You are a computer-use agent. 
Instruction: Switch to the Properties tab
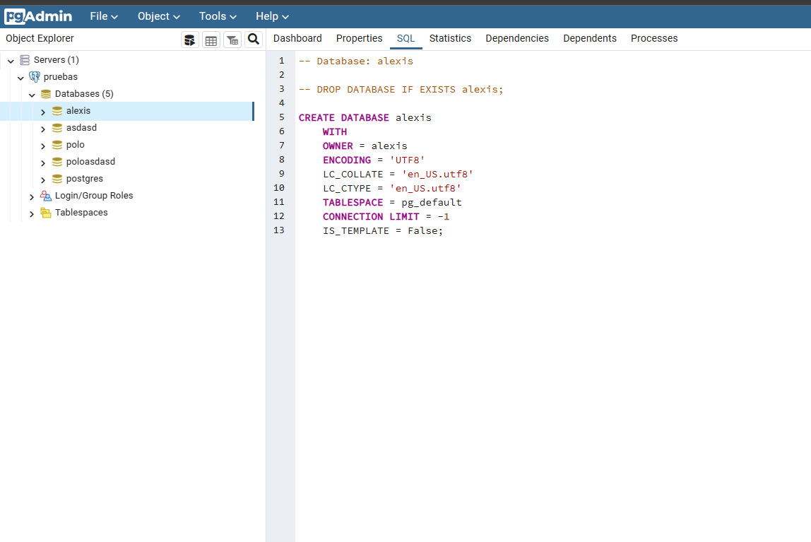pyautogui.click(x=359, y=38)
